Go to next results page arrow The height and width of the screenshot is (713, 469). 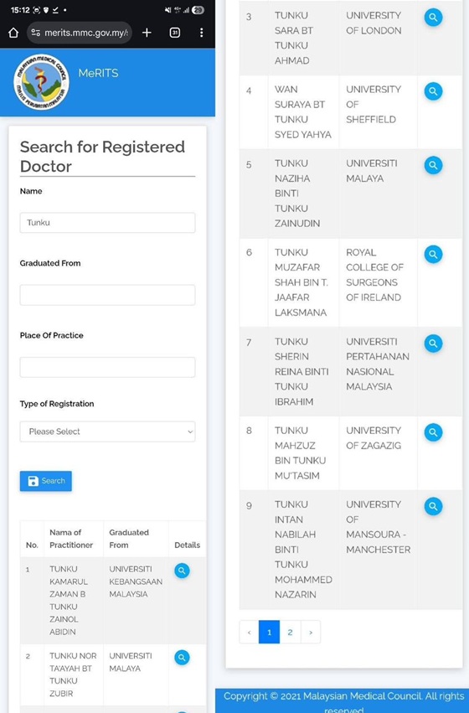pyautogui.click(x=311, y=632)
